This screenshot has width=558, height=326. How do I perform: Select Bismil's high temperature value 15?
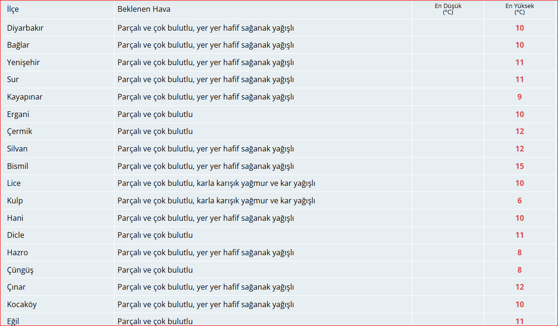tap(519, 166)
